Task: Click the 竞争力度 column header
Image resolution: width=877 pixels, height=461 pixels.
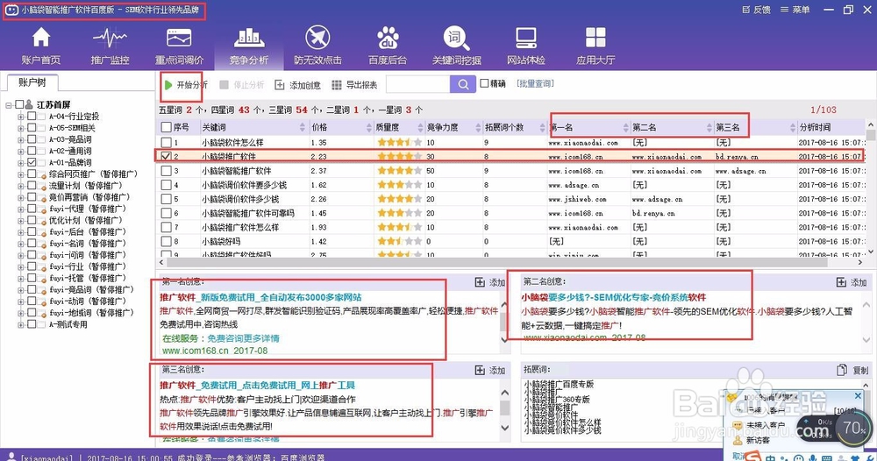Action: point(454,127)
